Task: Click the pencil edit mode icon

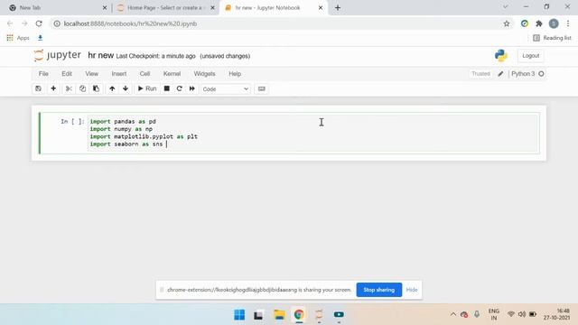Action: click(x=500, y=74)
